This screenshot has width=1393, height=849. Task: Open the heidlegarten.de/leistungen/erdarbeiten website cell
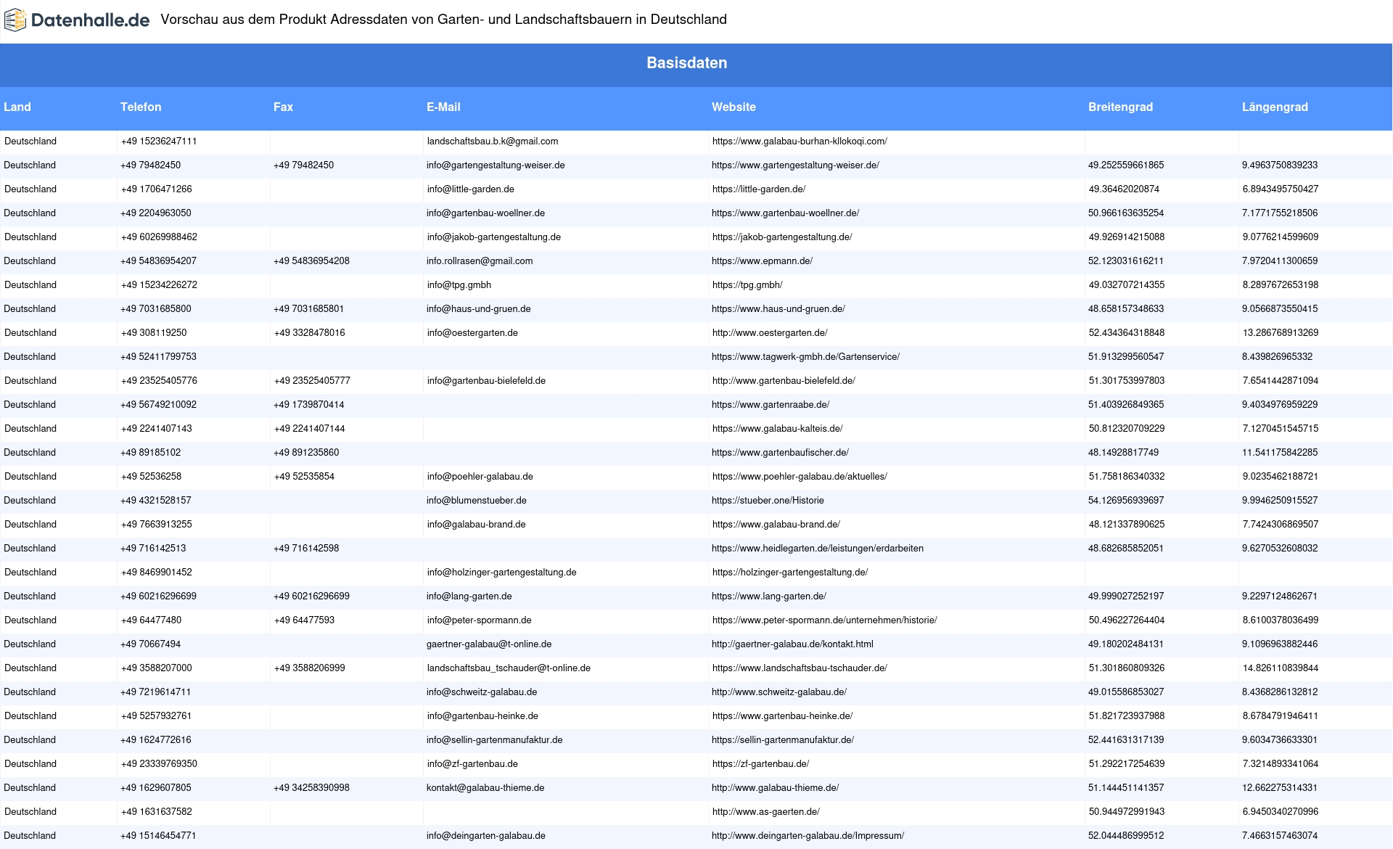(x=818, y=549)
